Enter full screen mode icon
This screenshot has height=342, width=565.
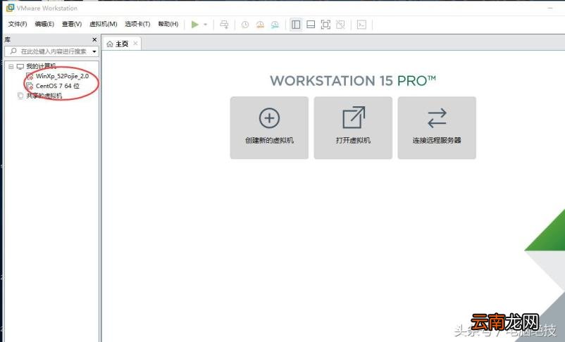[x=325, y=25]
